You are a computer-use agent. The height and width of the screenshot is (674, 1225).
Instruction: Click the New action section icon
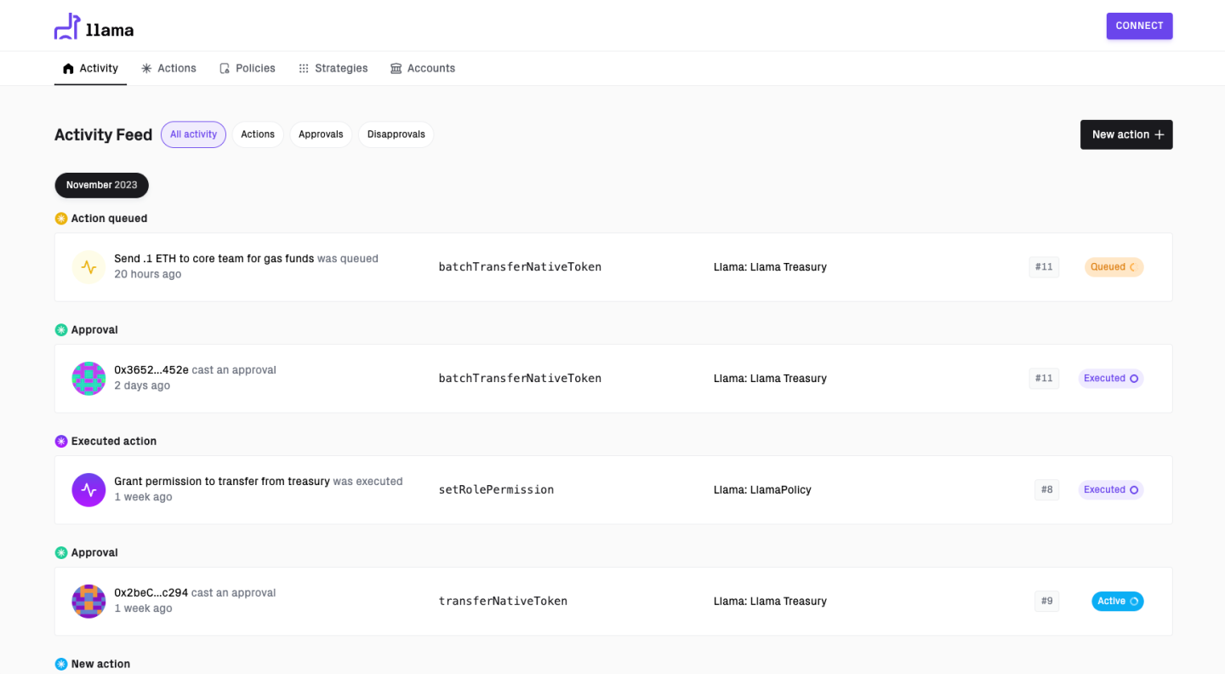tap(61, 665)
